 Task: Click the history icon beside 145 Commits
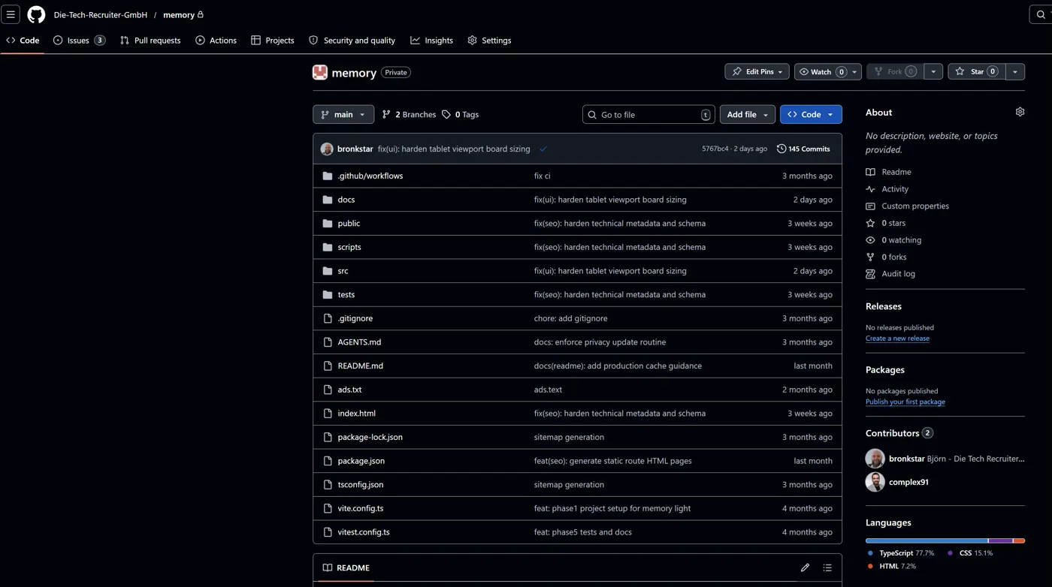pyautogui.click(x=781, y=148)
